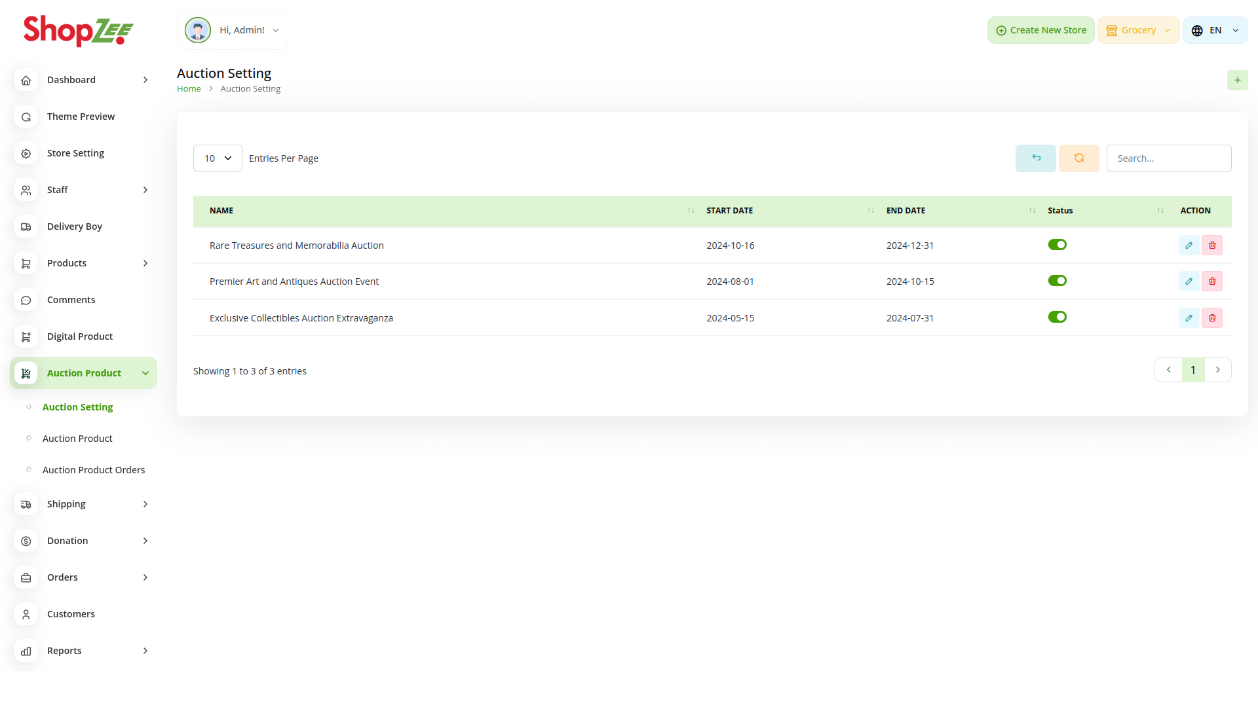Viewport: 1258px width, 707px height.
Task: Click the Create New Store button
Action: (x=1040, y=30)
